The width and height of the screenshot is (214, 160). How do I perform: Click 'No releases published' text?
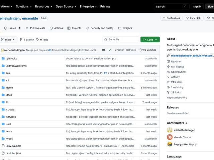(178, 113)
